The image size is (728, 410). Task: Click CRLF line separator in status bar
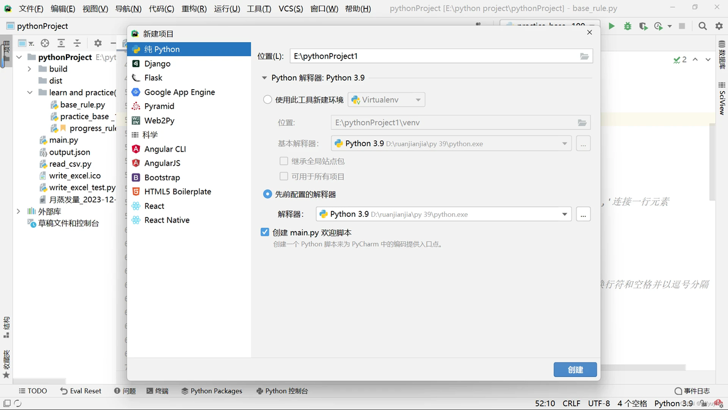pos(572,403)
